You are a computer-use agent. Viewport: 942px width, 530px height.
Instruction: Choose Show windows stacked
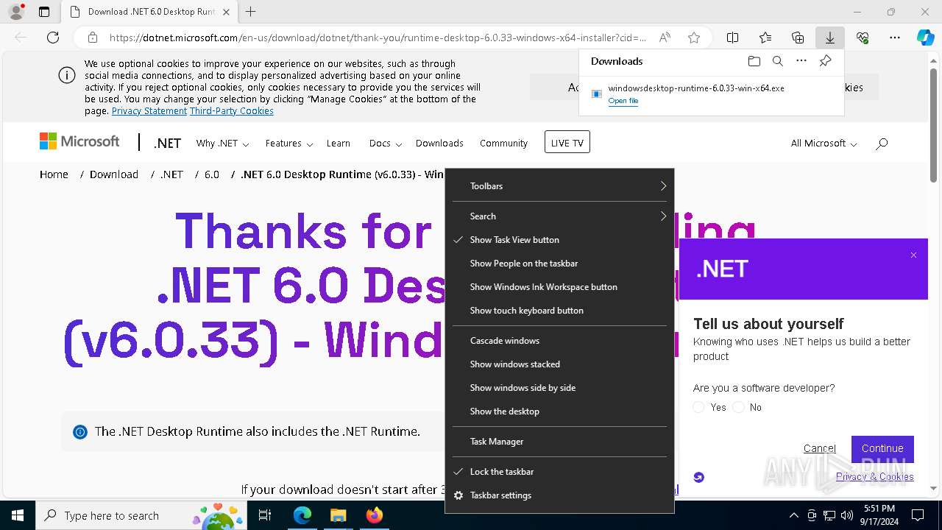tap(559, 364)
